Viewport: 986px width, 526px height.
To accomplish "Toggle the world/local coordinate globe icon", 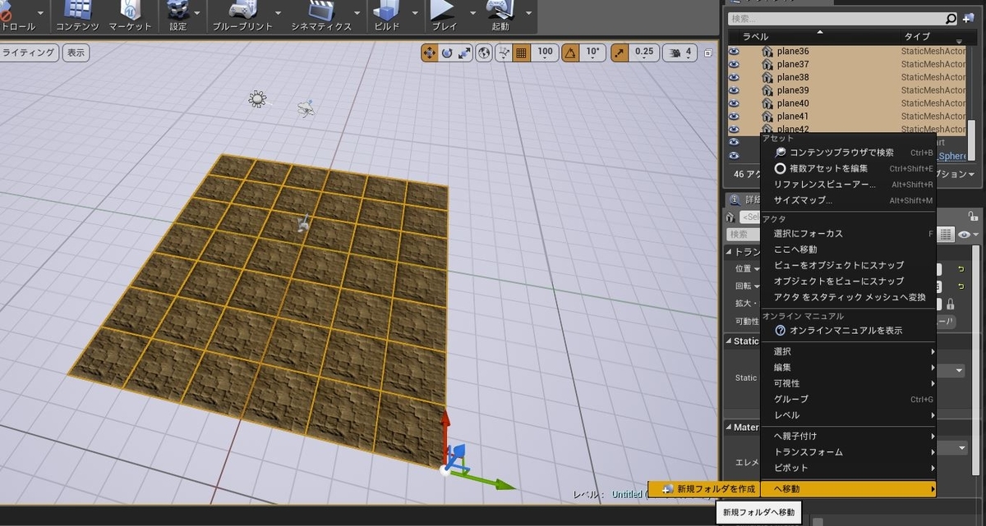I will 484,53.
